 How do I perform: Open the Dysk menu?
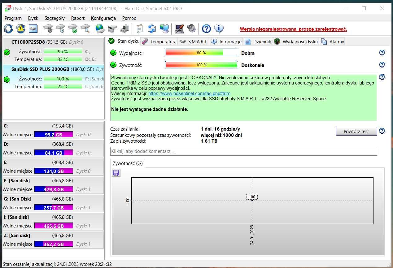33,18
